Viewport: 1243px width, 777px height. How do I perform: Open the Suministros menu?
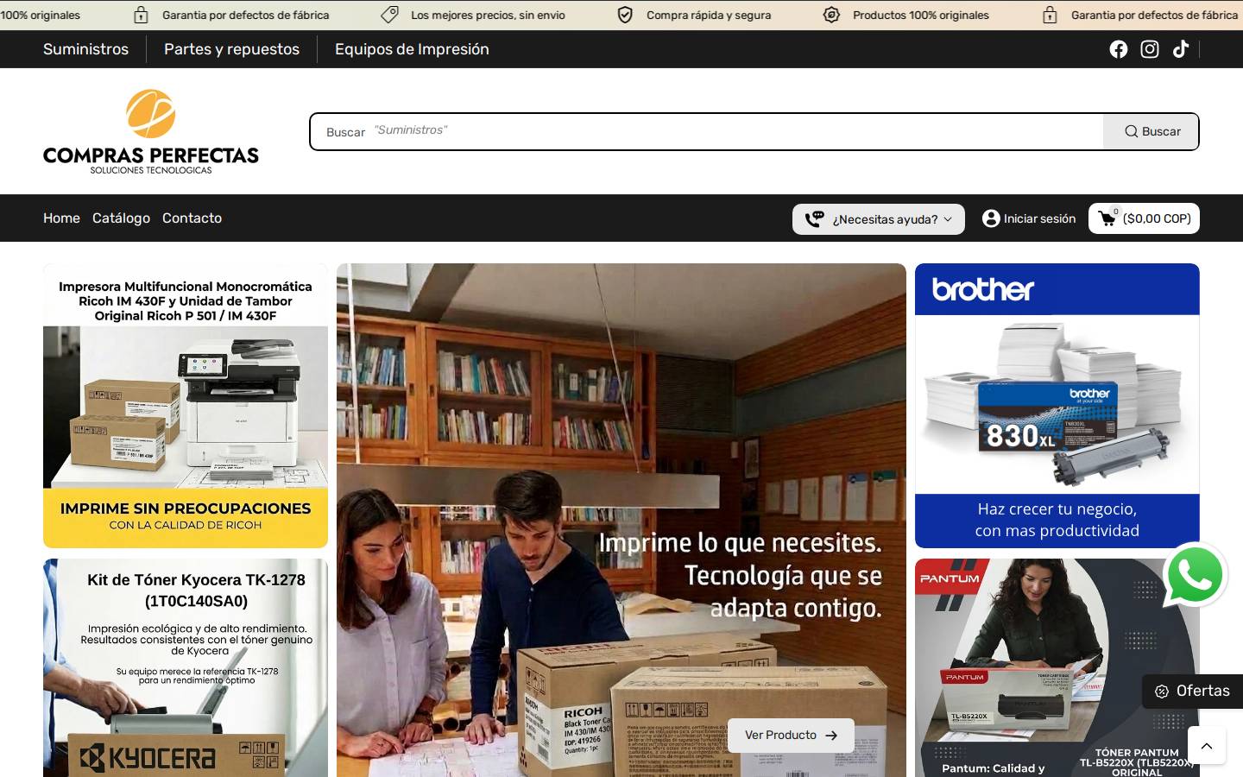tap(85, 49)
